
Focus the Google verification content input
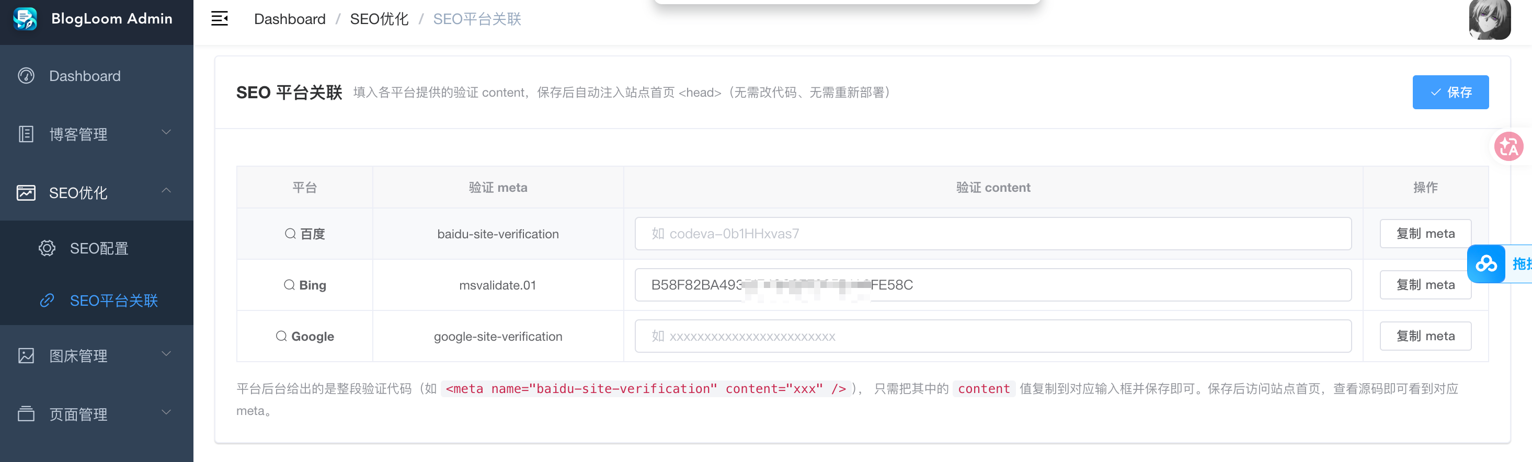(993, 336)
